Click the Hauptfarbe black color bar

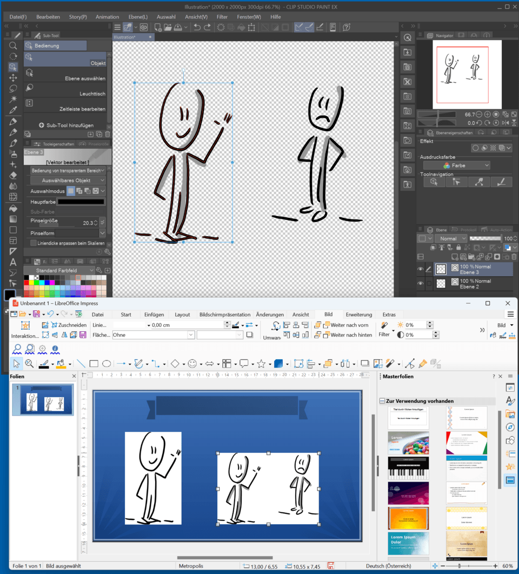pyautogui.click(x=81, y=202)
